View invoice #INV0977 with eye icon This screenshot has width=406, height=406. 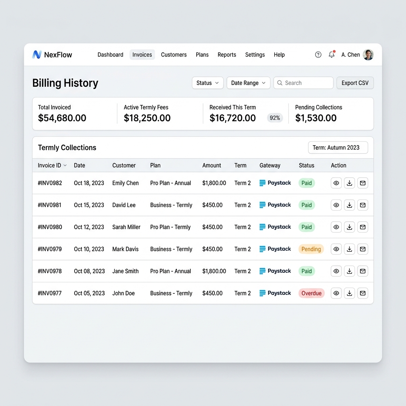[x=336, y=293]
